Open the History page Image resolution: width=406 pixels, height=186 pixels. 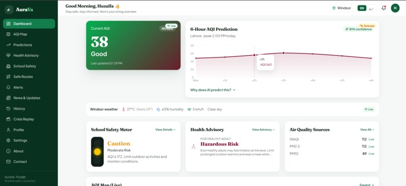coord(29,108)
